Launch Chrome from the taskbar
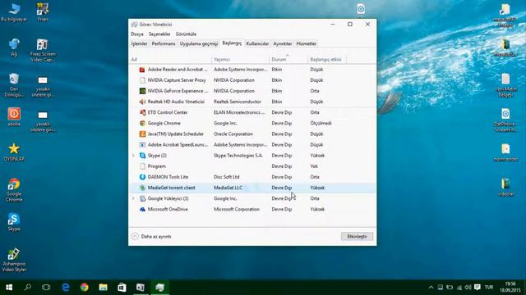The image size is (526, 295). tap(84, 288)
